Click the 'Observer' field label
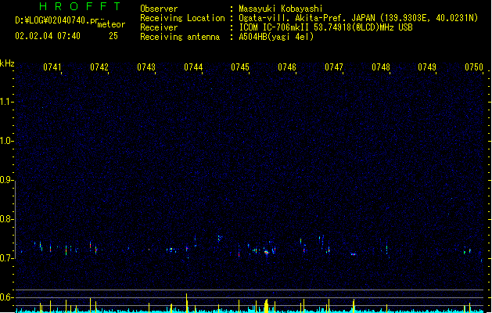 pyautogui.click(x=159, y=9)
